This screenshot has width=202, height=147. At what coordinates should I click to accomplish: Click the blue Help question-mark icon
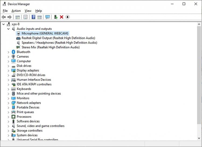[x=33, y=17]
